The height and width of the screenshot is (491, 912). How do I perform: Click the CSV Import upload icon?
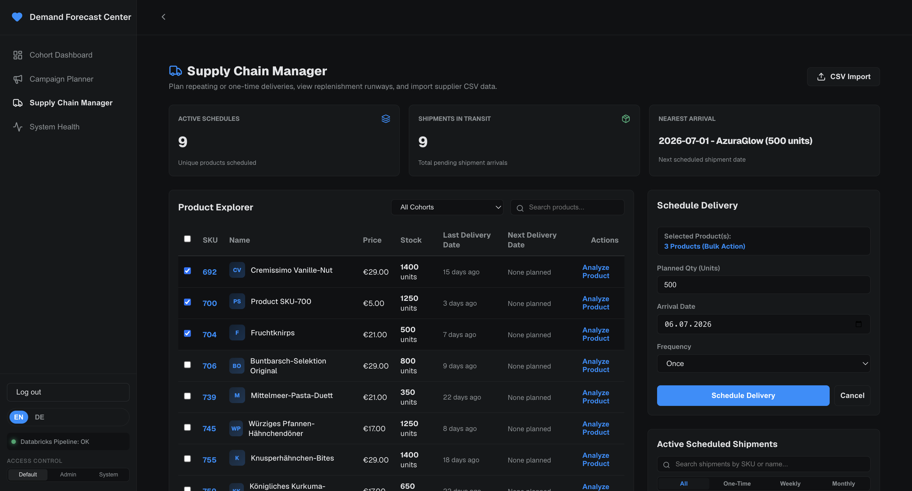click(821, 77)
